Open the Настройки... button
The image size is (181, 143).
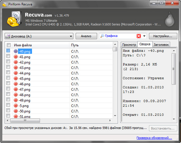163,36
